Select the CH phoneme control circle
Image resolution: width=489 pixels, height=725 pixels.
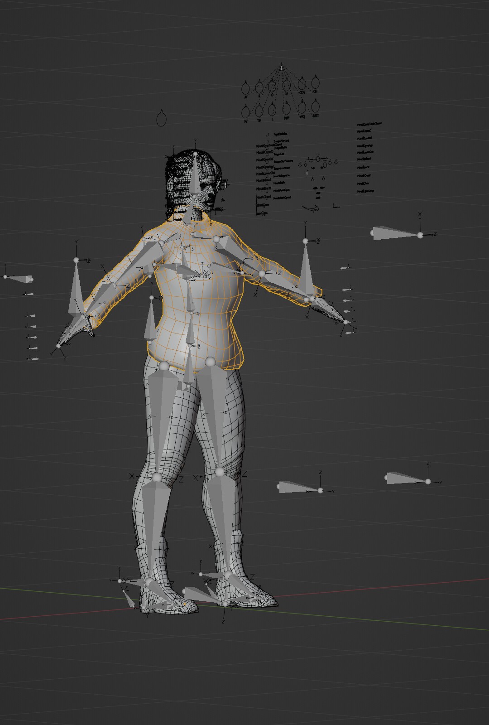tap(315, 82)
